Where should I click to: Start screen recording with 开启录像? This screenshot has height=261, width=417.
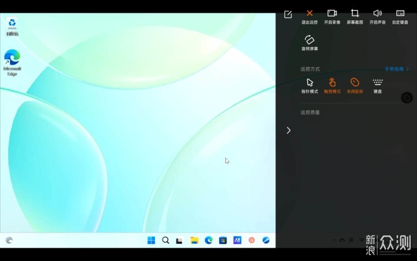[332, 17]
